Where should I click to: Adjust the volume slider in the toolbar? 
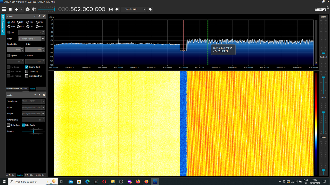pyautogui.click(x=46, y=9)
